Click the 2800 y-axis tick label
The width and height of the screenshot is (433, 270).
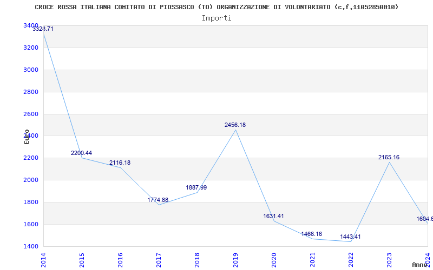point(31,92)
